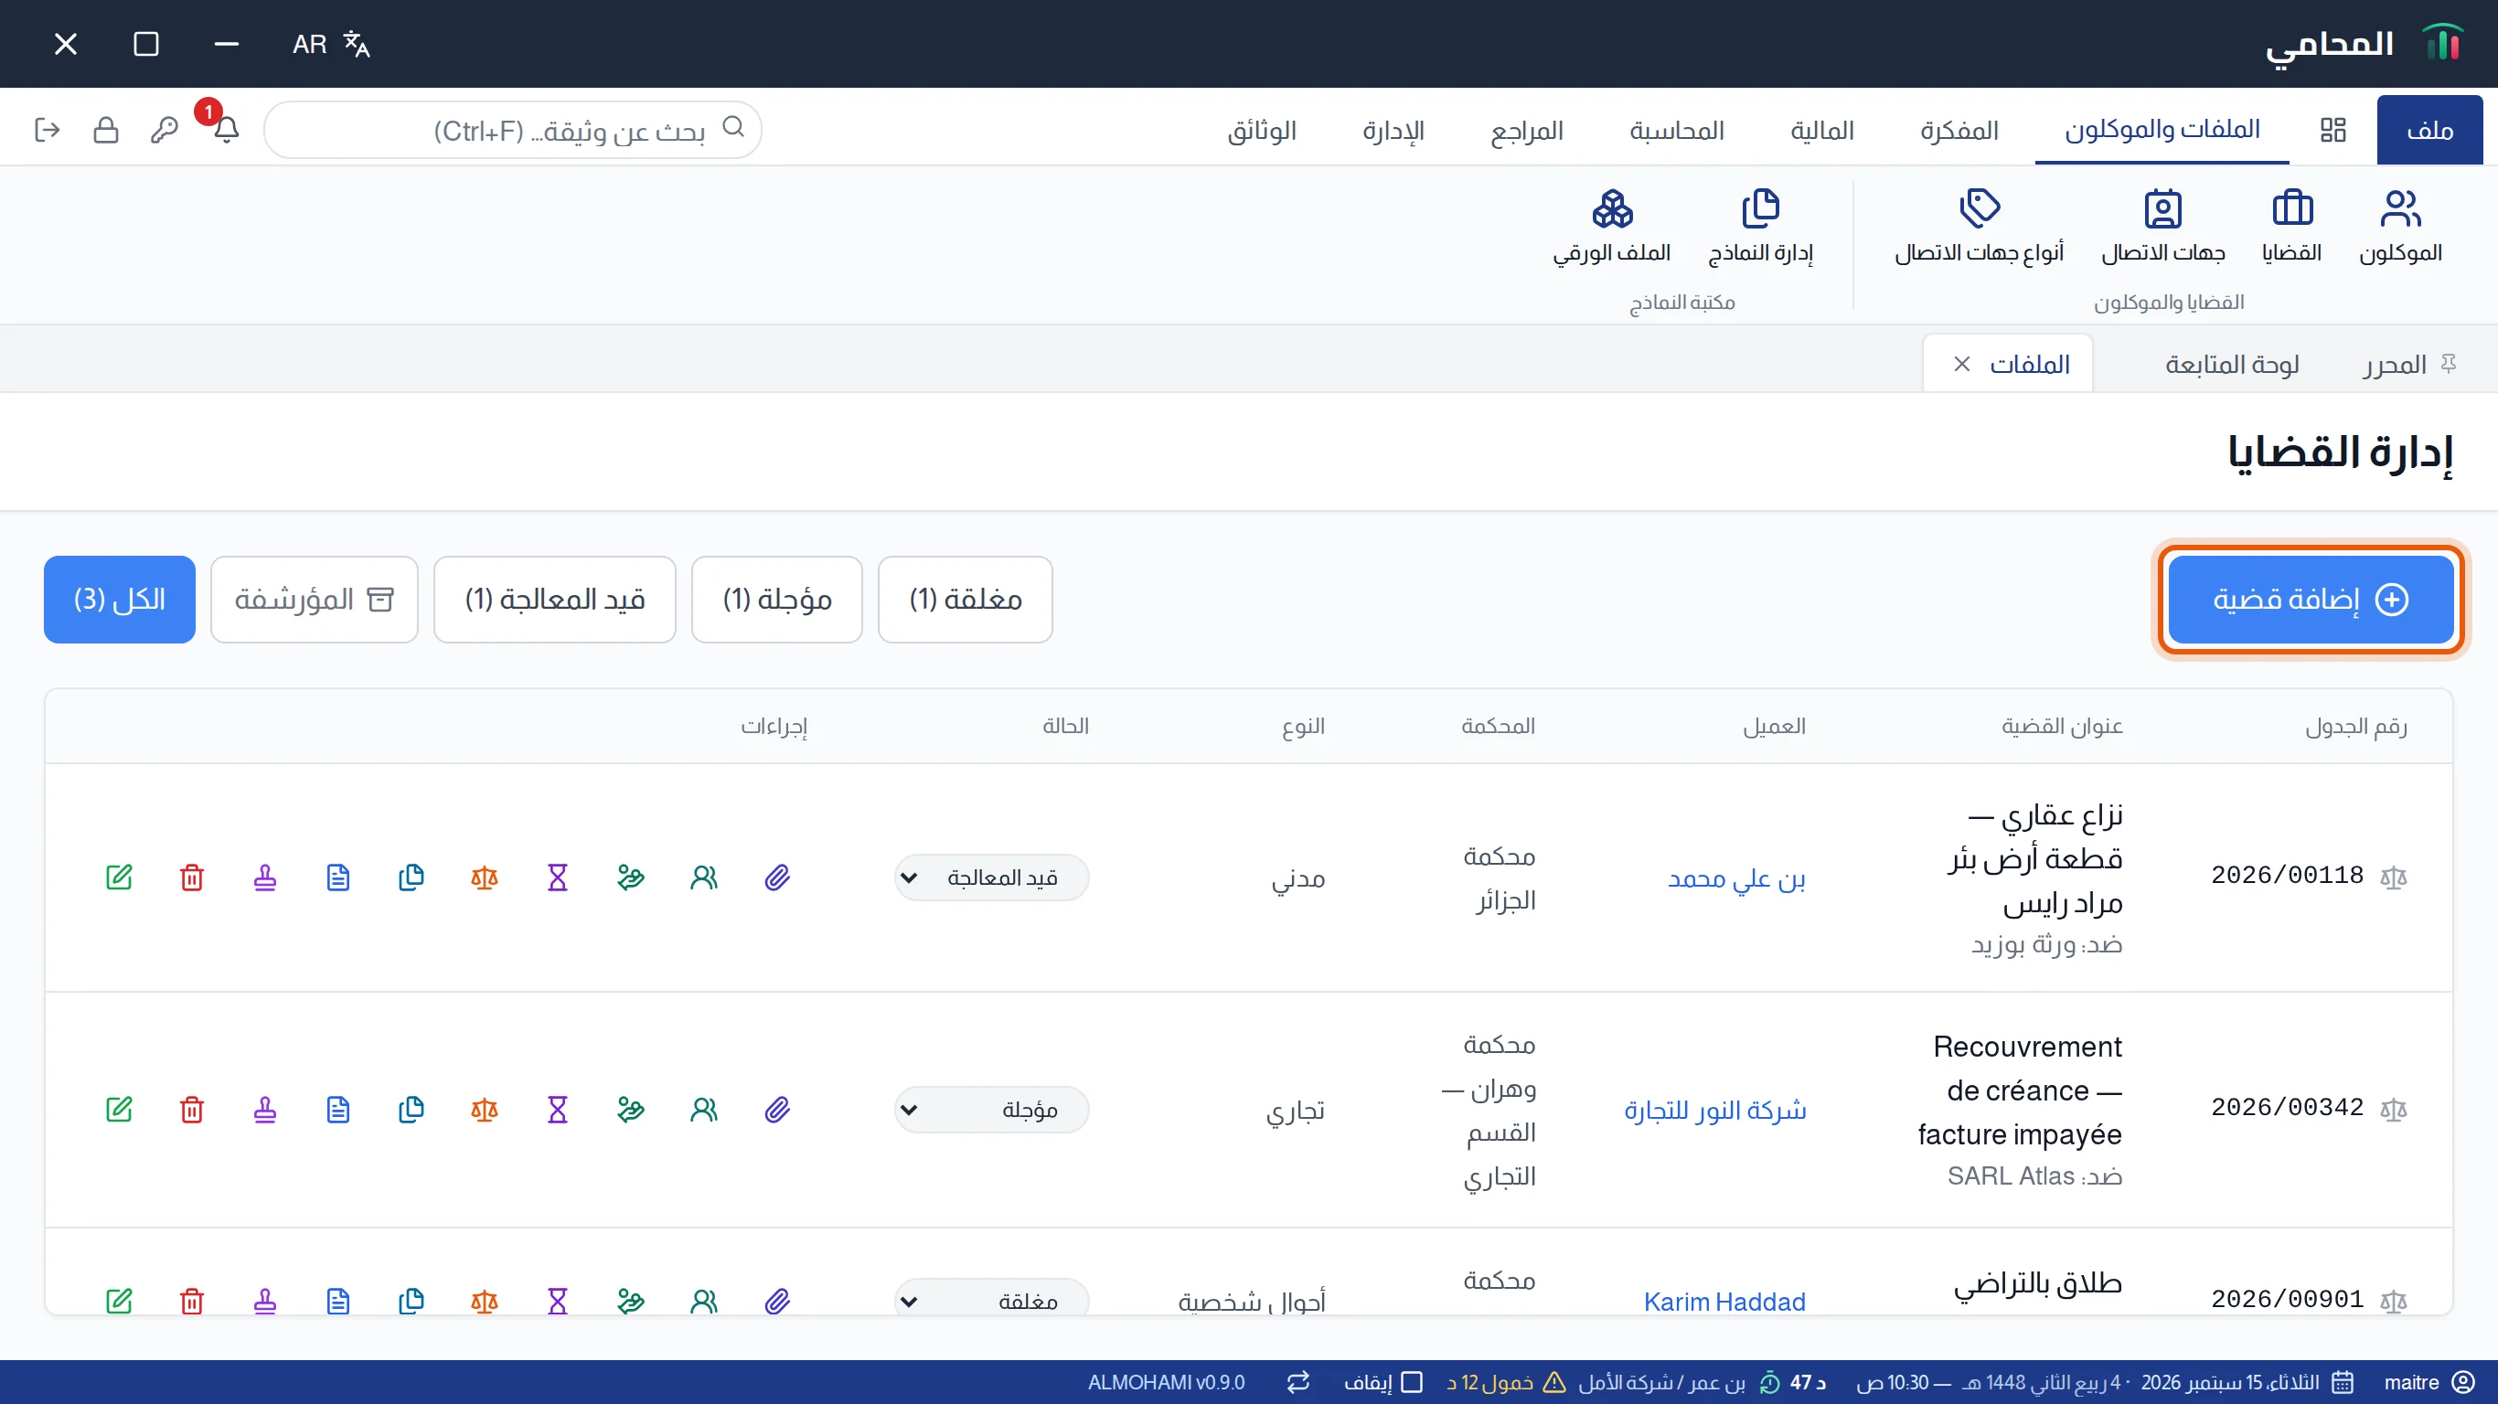The width and height of the screenshot is (2498, 1404).
Task: Filter cases by مؤجلة (1)
Action: pos(777,600)
